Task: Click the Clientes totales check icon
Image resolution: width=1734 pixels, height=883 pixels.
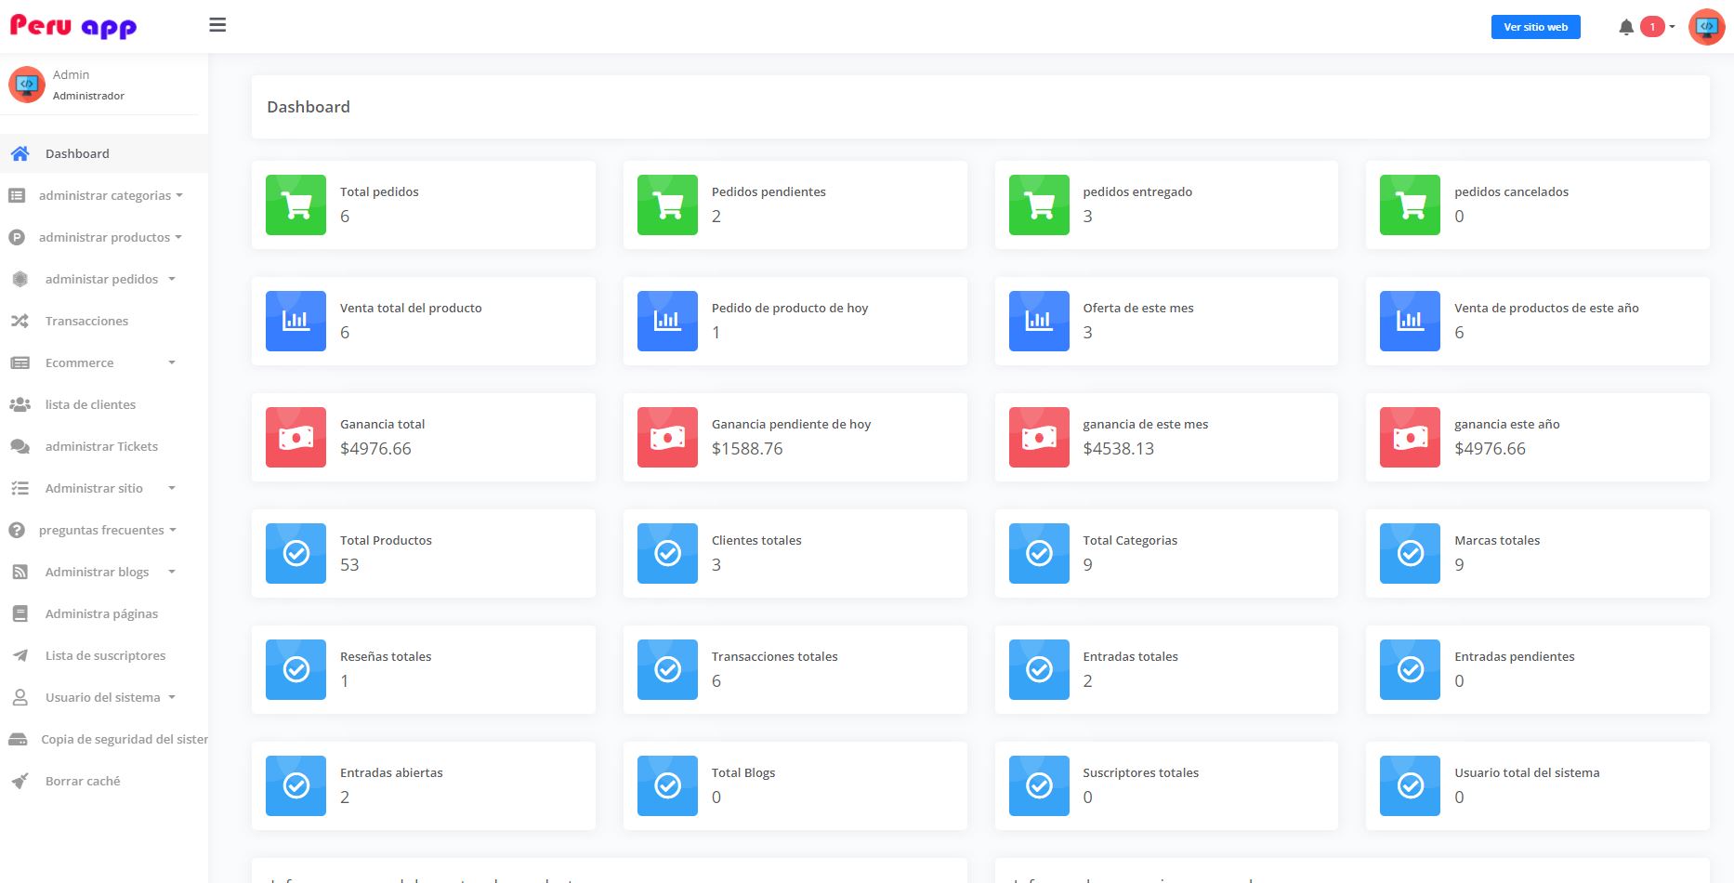Action: coord(667,553)
